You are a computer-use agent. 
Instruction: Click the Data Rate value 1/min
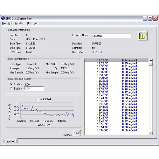click(29, 52)
